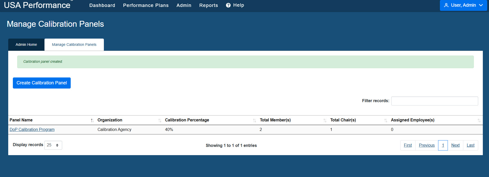The height and width of the screenshot is (177, 489).
Task: Go to the Next page
Action: [x=455, y=145]
